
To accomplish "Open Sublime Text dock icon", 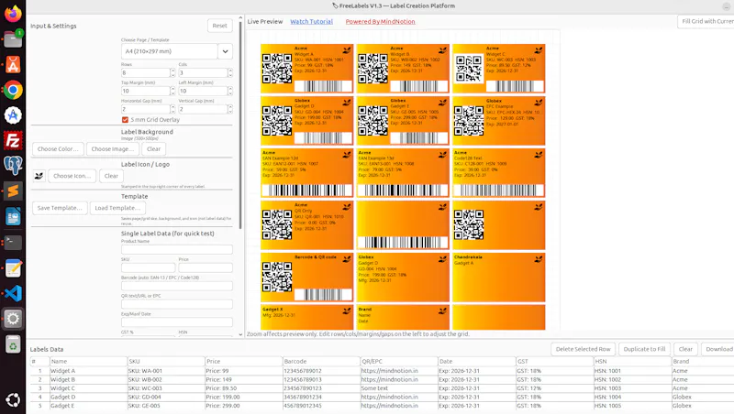I will point(13,191).
